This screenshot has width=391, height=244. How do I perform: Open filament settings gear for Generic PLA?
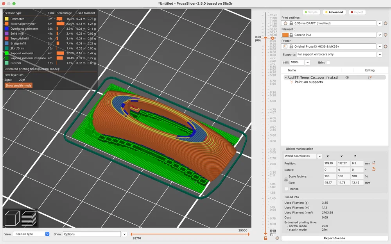click(386, 35)
